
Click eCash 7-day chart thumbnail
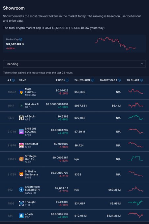(135, 215)
